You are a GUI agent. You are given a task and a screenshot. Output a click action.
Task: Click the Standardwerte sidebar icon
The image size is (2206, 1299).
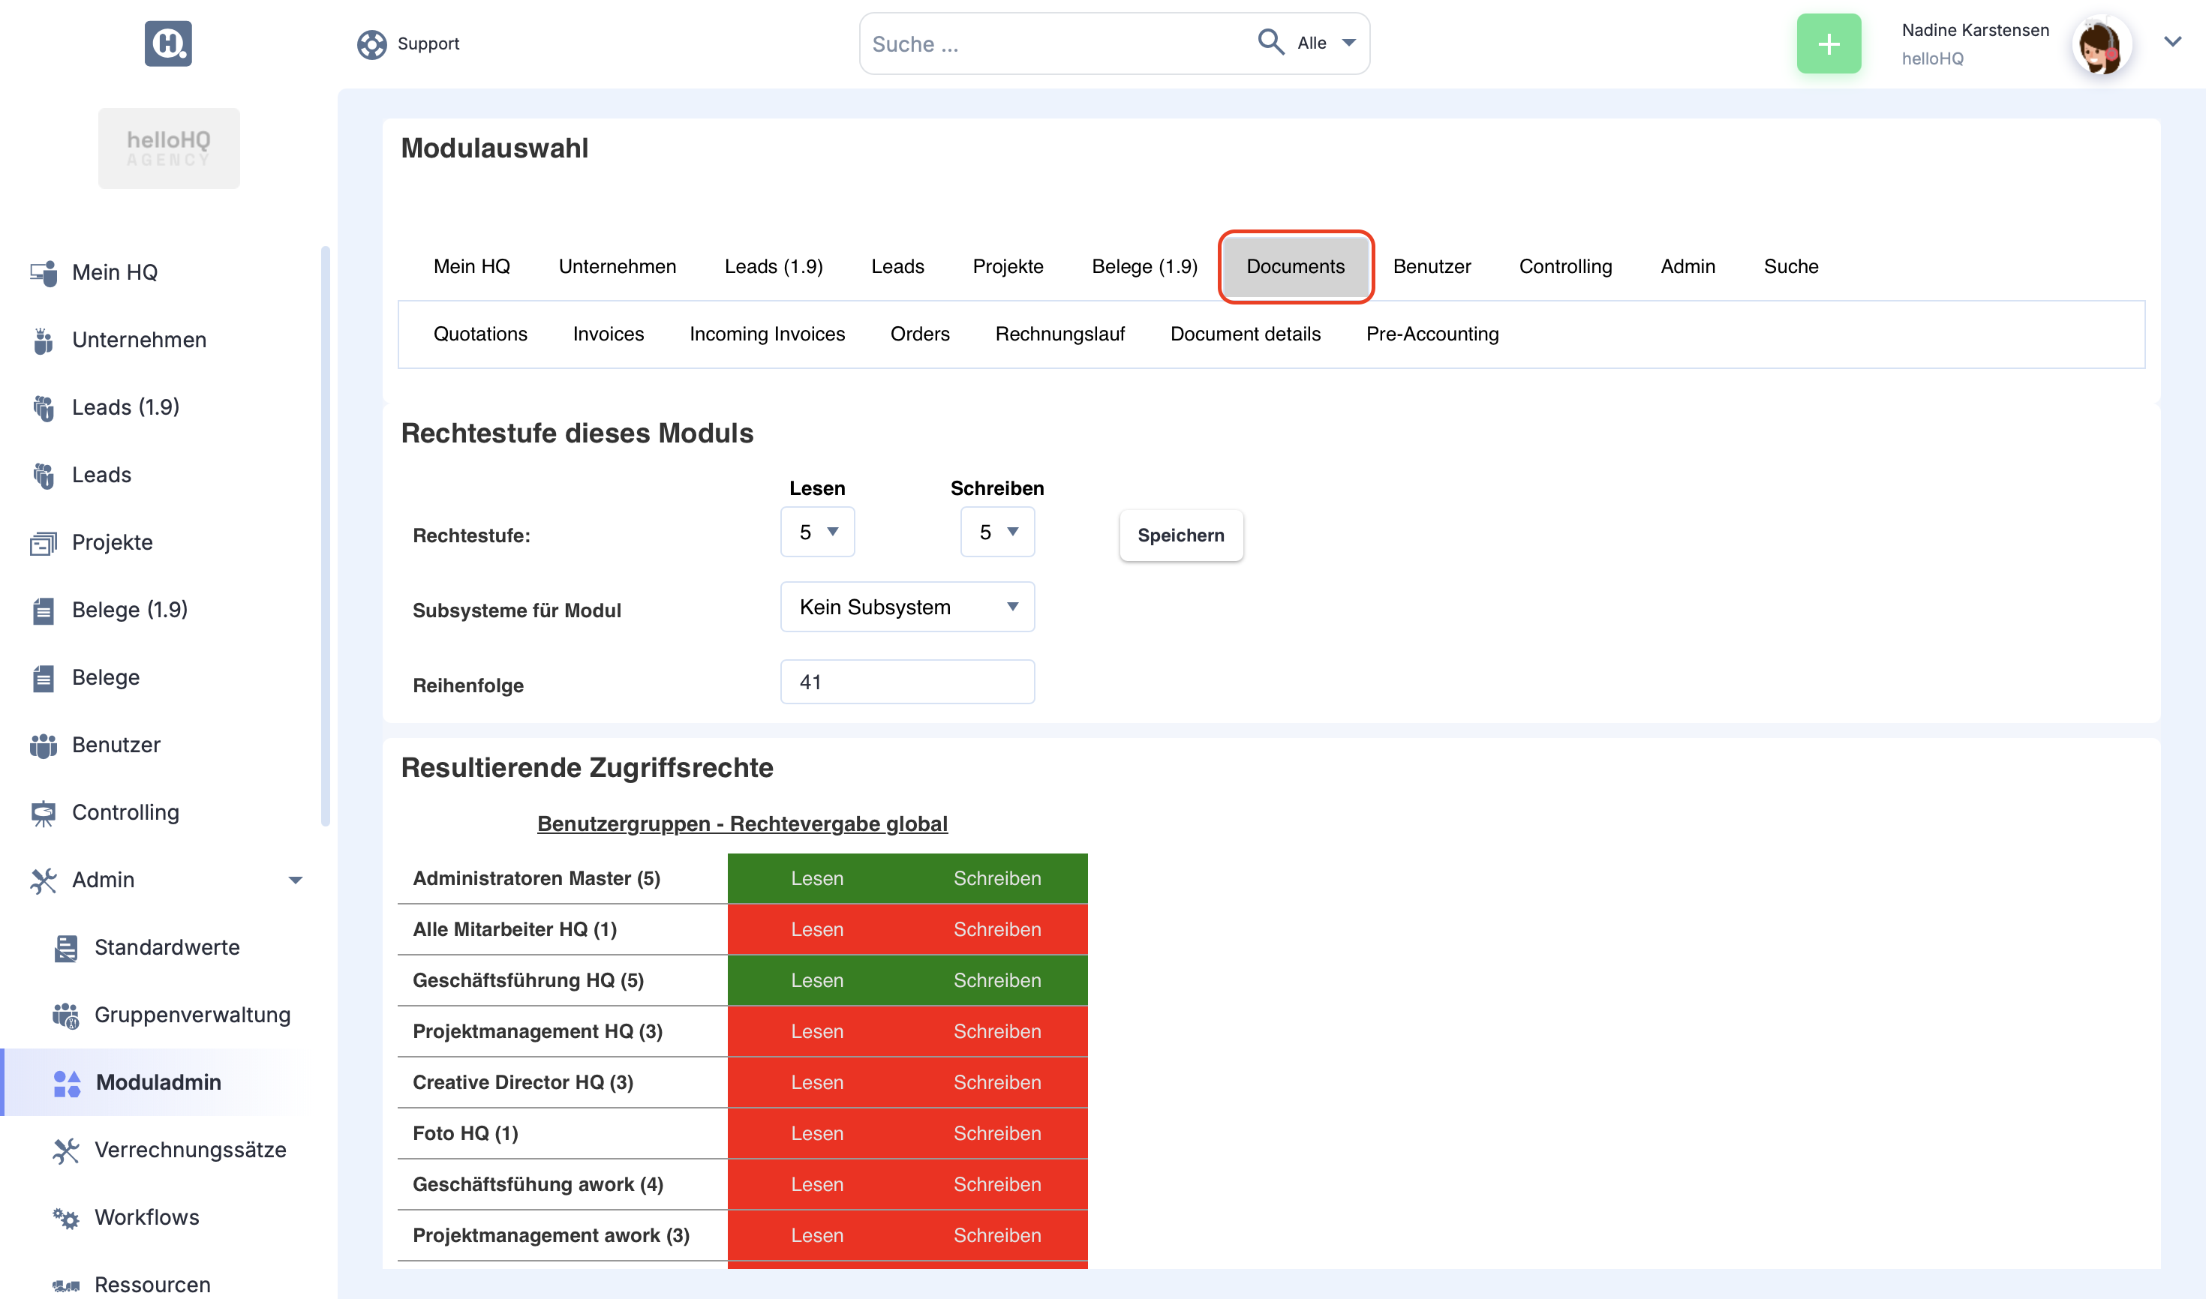(66, 947)
